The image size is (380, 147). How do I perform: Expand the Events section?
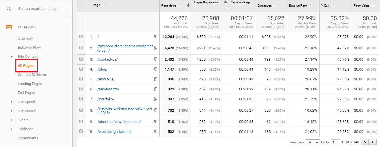coord(12,120)
